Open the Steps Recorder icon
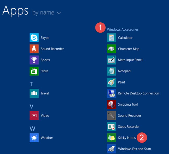The height and width of the screenshot is (154, 169). coord(111,127)
